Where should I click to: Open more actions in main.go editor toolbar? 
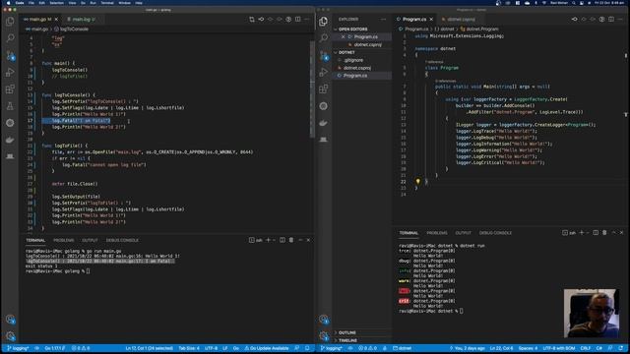click(x=307, y=19)
